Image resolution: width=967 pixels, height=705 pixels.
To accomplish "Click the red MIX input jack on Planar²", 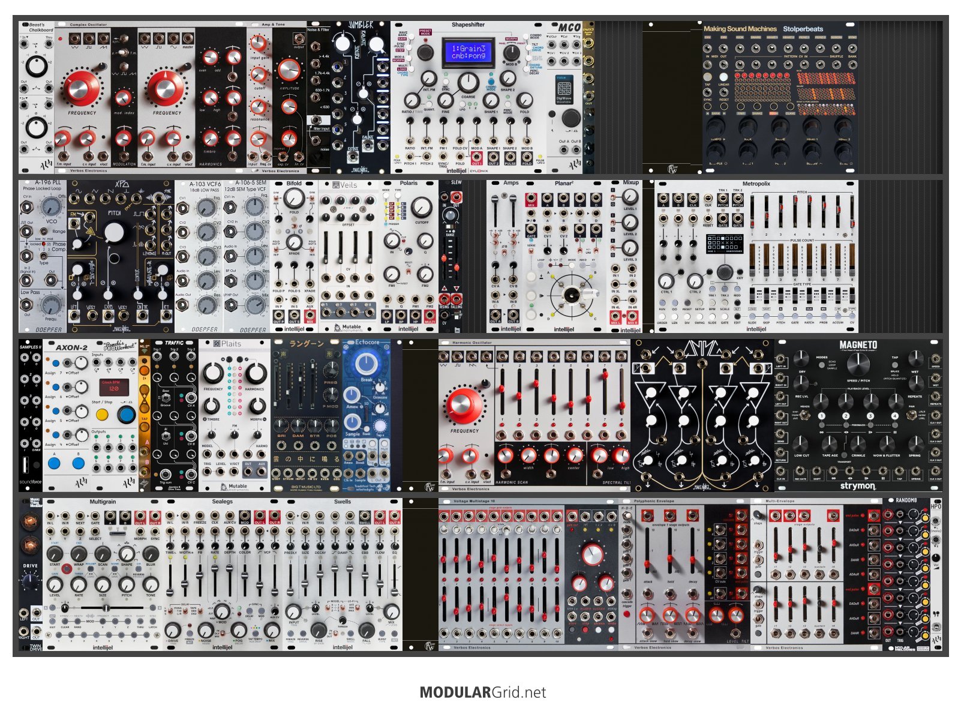I will 531,199.
